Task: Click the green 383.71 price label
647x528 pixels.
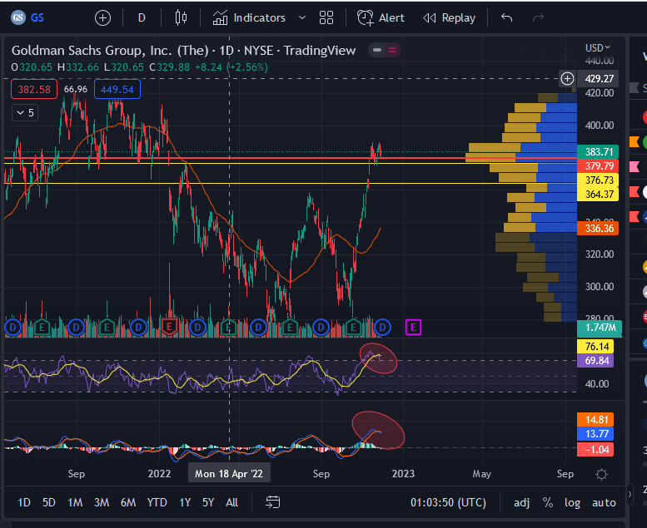Action: (598, 151)
